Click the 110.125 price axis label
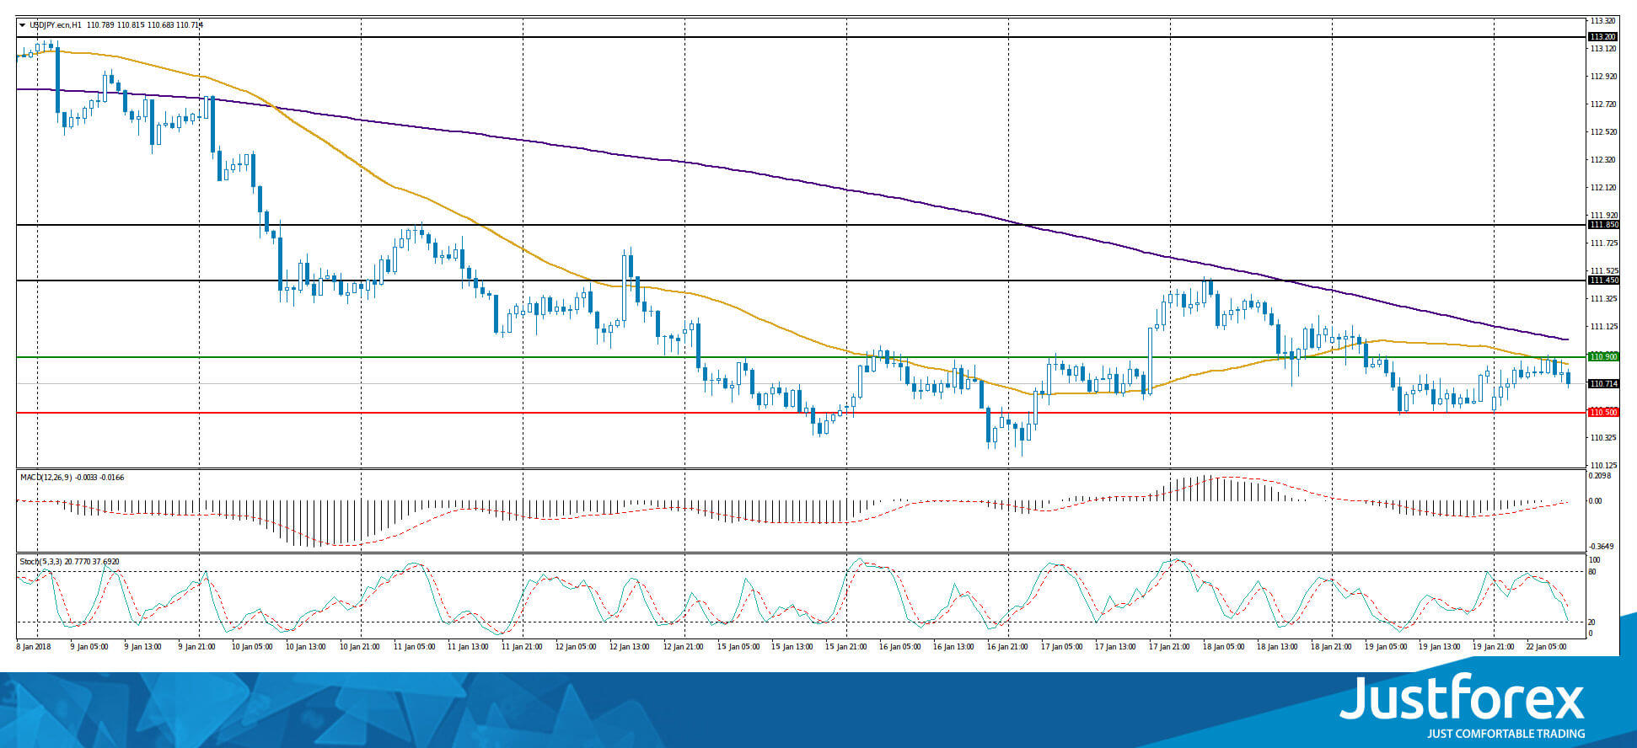 tap(1603, 466)
